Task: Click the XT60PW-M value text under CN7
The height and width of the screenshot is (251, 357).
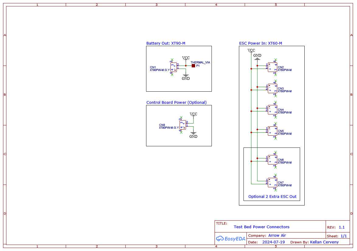Action: coord(285,185)
